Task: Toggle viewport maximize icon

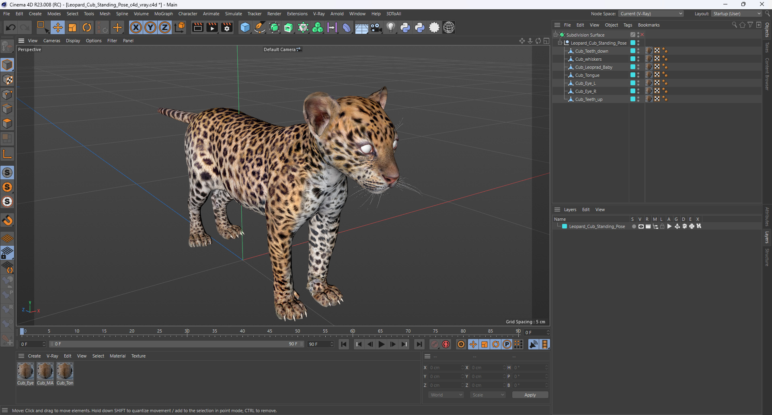Action: (x=546, y=41)
